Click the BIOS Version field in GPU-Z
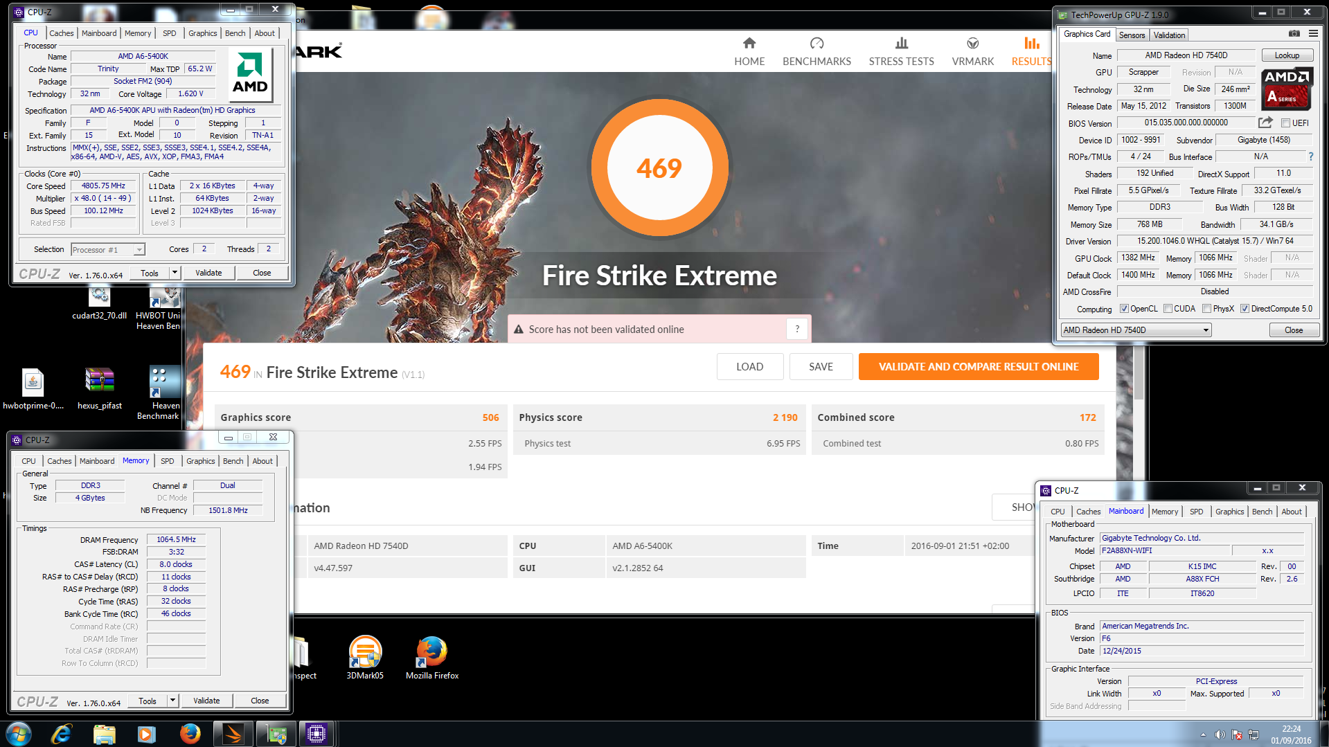 click(1186, 123)
